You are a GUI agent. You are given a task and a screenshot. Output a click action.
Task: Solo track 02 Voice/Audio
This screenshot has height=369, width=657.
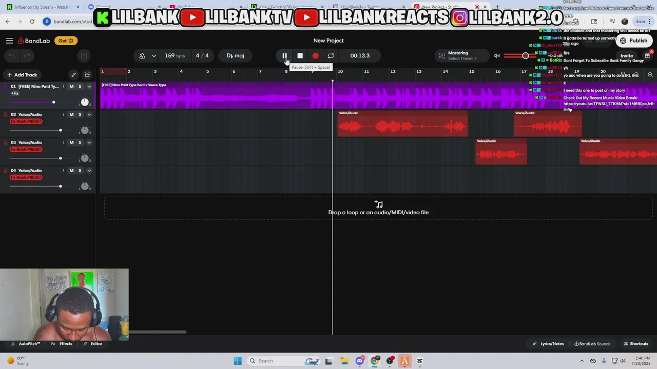tap(80, 114)
